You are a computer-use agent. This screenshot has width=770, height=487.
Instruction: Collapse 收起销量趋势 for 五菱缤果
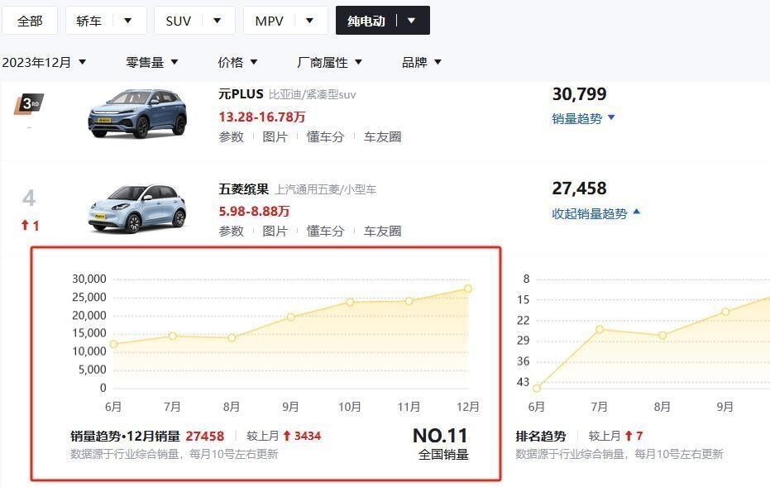pos(595,213)
